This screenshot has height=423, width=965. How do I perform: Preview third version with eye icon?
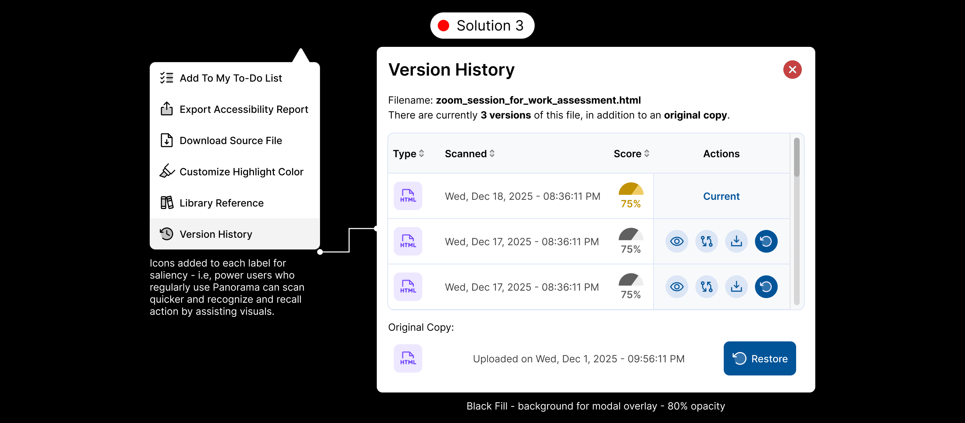pos(677,287)
